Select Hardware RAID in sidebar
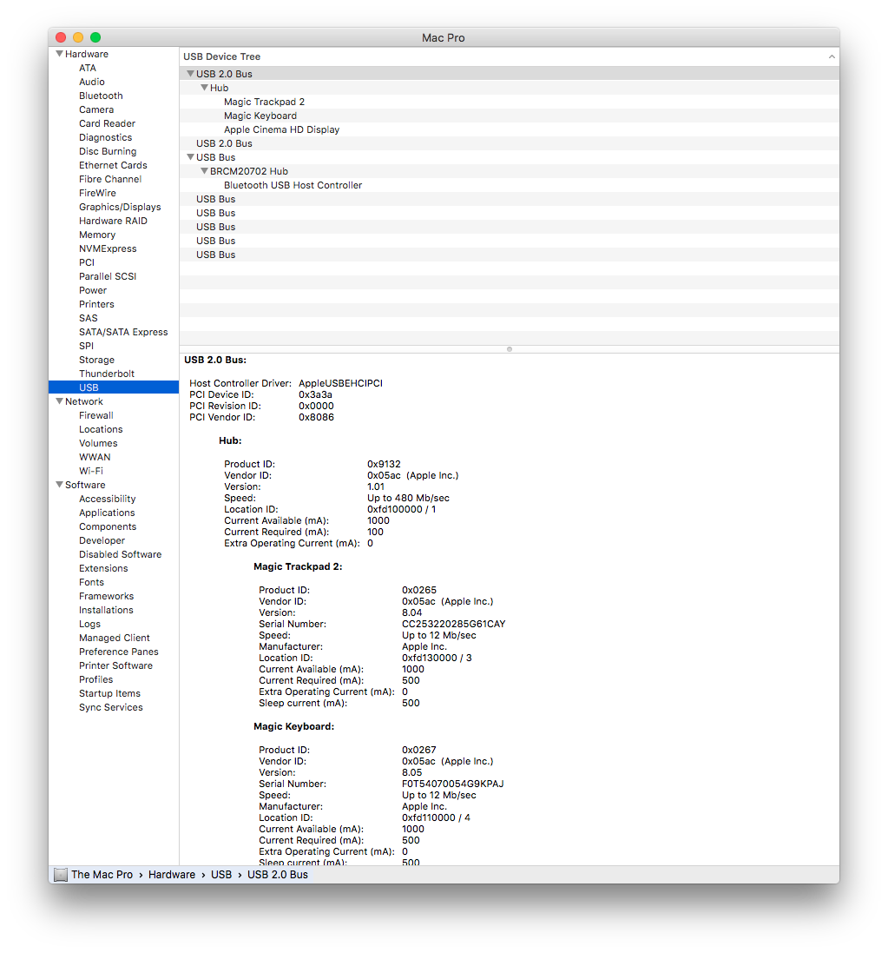888x953 pixels. coord(113,221)
